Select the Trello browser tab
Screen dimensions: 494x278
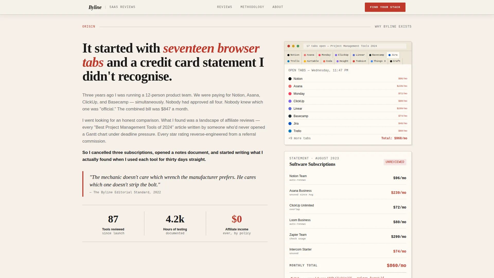[293, 61]
